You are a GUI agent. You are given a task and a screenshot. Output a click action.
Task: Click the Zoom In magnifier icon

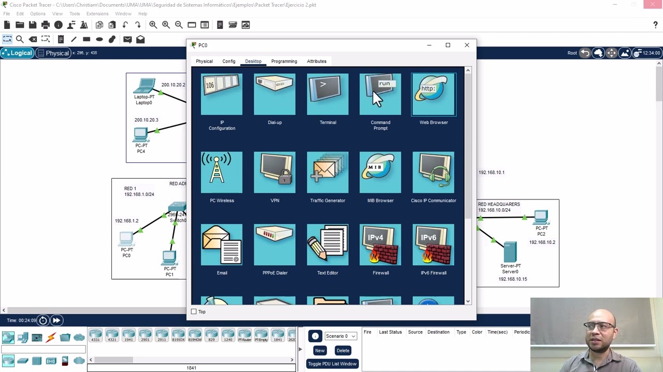pyautogui.click(x=153, y=25)
